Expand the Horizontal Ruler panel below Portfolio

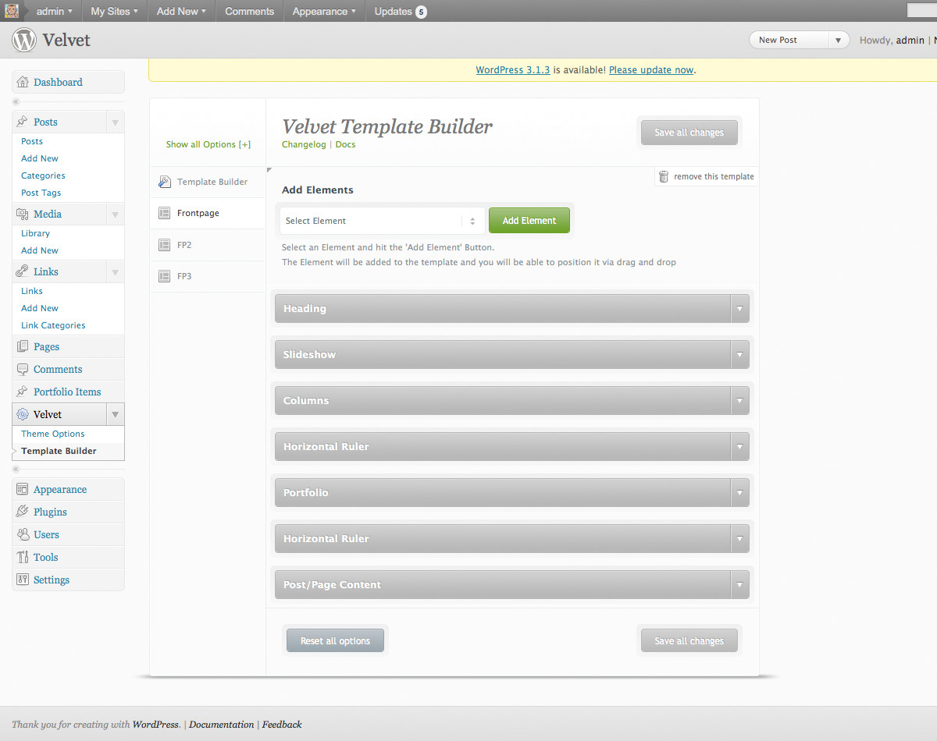(739, 539)
